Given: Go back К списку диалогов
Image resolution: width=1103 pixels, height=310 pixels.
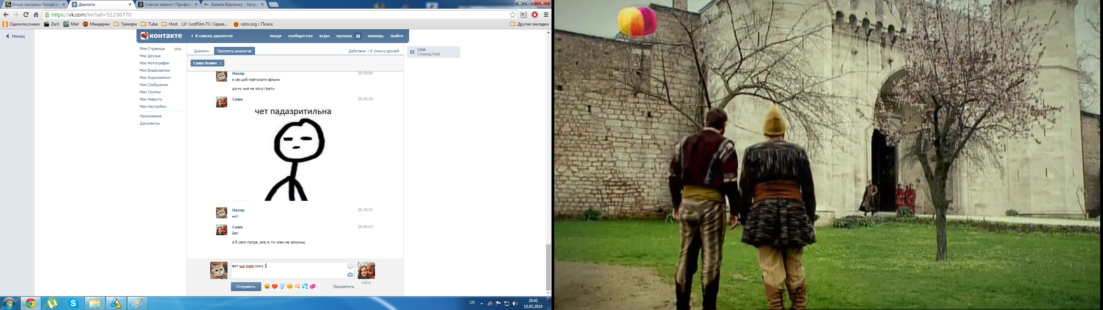Looking at the screenshot, I should tap(212, 36).
